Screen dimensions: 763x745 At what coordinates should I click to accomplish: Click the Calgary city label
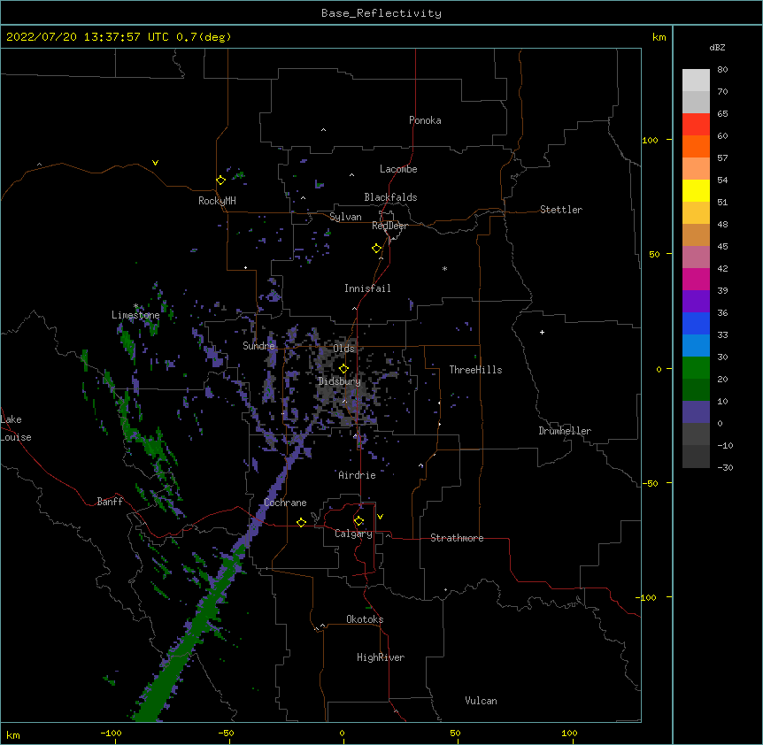coord(353,534)
